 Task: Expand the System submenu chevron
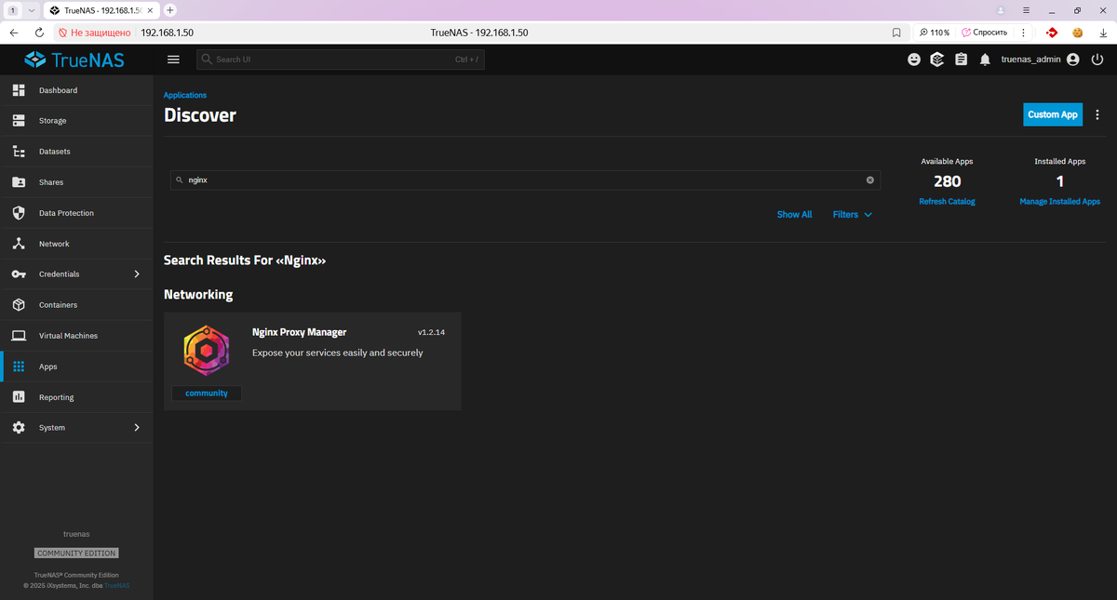[x=137, y=428]
